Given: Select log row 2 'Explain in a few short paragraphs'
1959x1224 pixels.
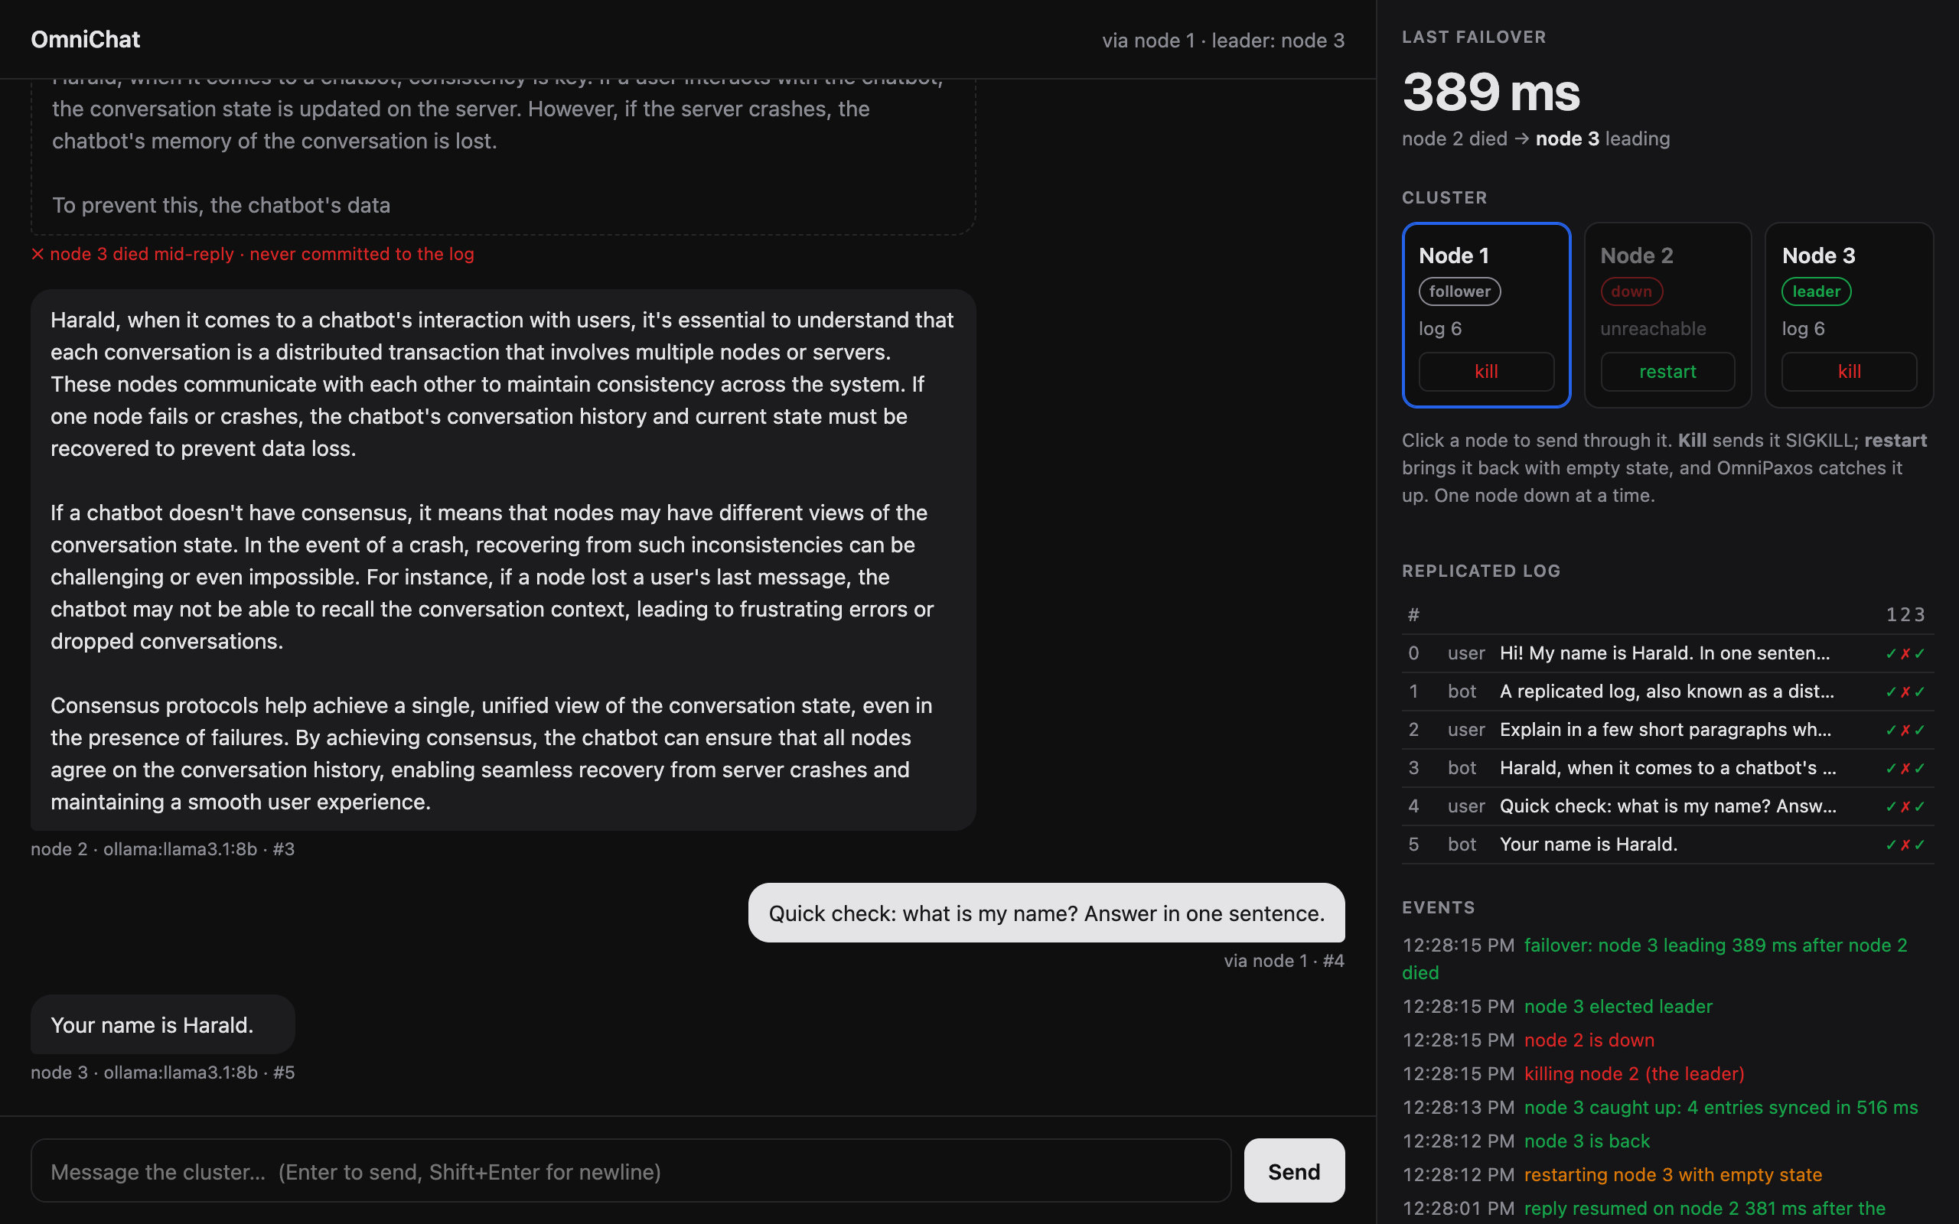Looking at the screenshot, I should click(x=1667, y=729).
